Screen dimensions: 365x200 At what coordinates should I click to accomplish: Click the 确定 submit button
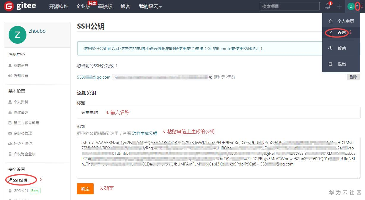pyautogui.click(x=85, y=189)
